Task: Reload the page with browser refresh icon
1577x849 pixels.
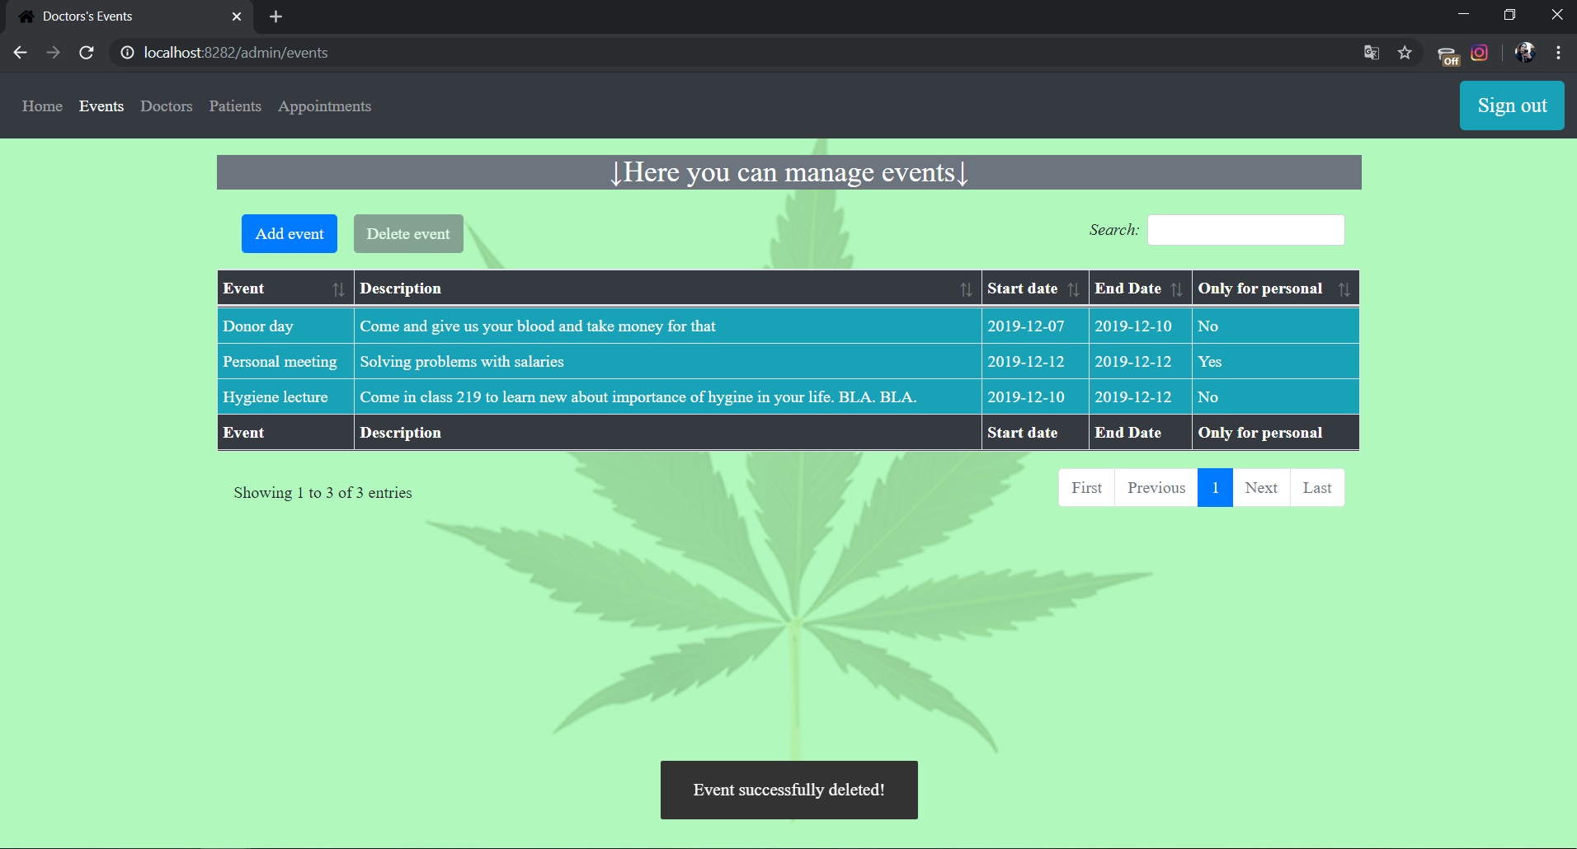Action: point(87,53)
